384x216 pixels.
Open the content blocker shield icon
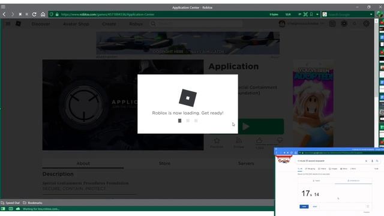pos(52,14)
